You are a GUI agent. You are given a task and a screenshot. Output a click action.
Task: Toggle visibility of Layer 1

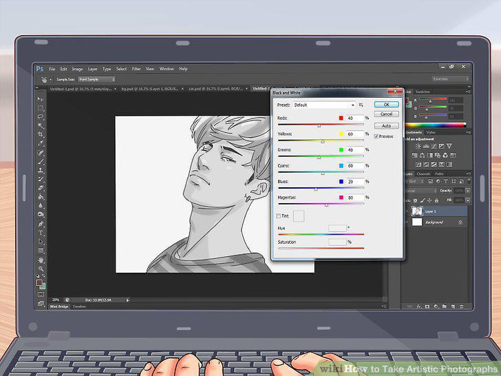pyautogui.click(x=407, y=211)
